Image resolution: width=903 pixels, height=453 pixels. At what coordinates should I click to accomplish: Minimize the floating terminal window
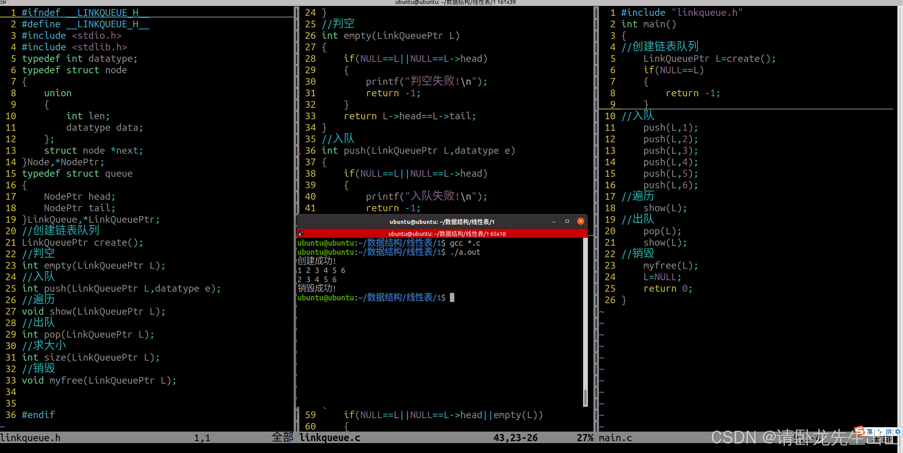click(554, 222)
